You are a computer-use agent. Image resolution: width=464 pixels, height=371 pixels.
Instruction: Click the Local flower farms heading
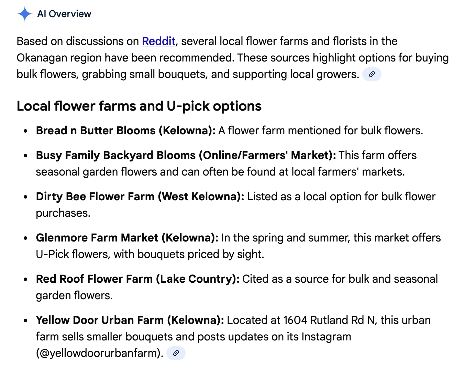click(139, 106)
